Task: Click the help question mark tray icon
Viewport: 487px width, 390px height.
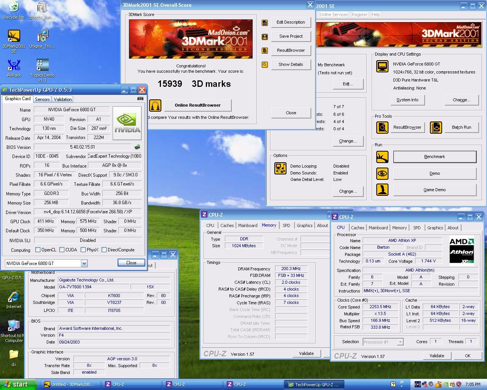Action: coord(393,384)
